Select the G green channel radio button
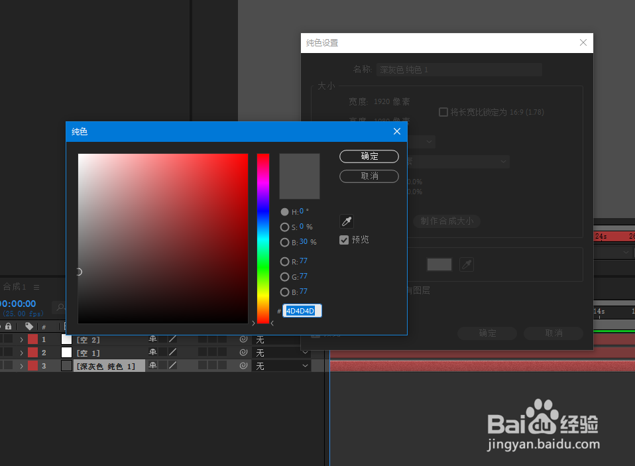Viewport: 635px width, 466px height. pos(285,277)
